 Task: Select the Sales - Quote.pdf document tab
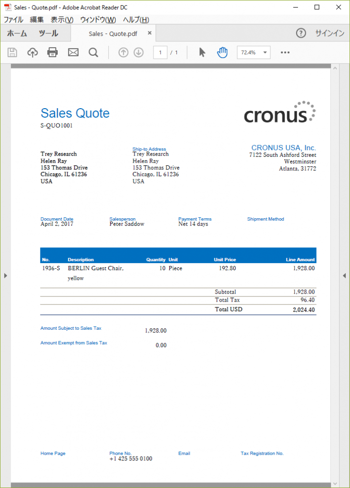113,34
